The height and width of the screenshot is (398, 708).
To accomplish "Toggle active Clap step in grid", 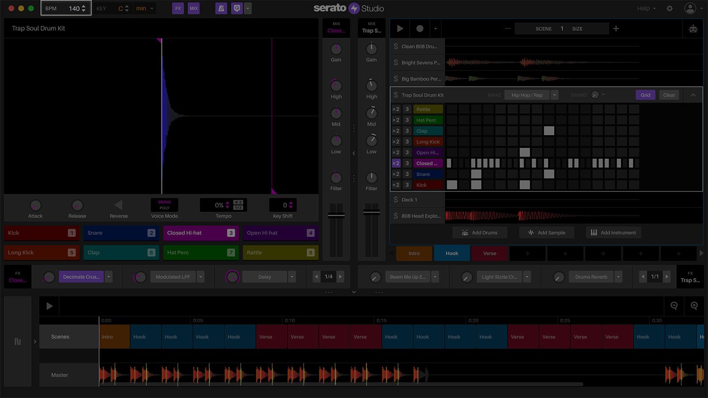I will click(x=549, y=131).
